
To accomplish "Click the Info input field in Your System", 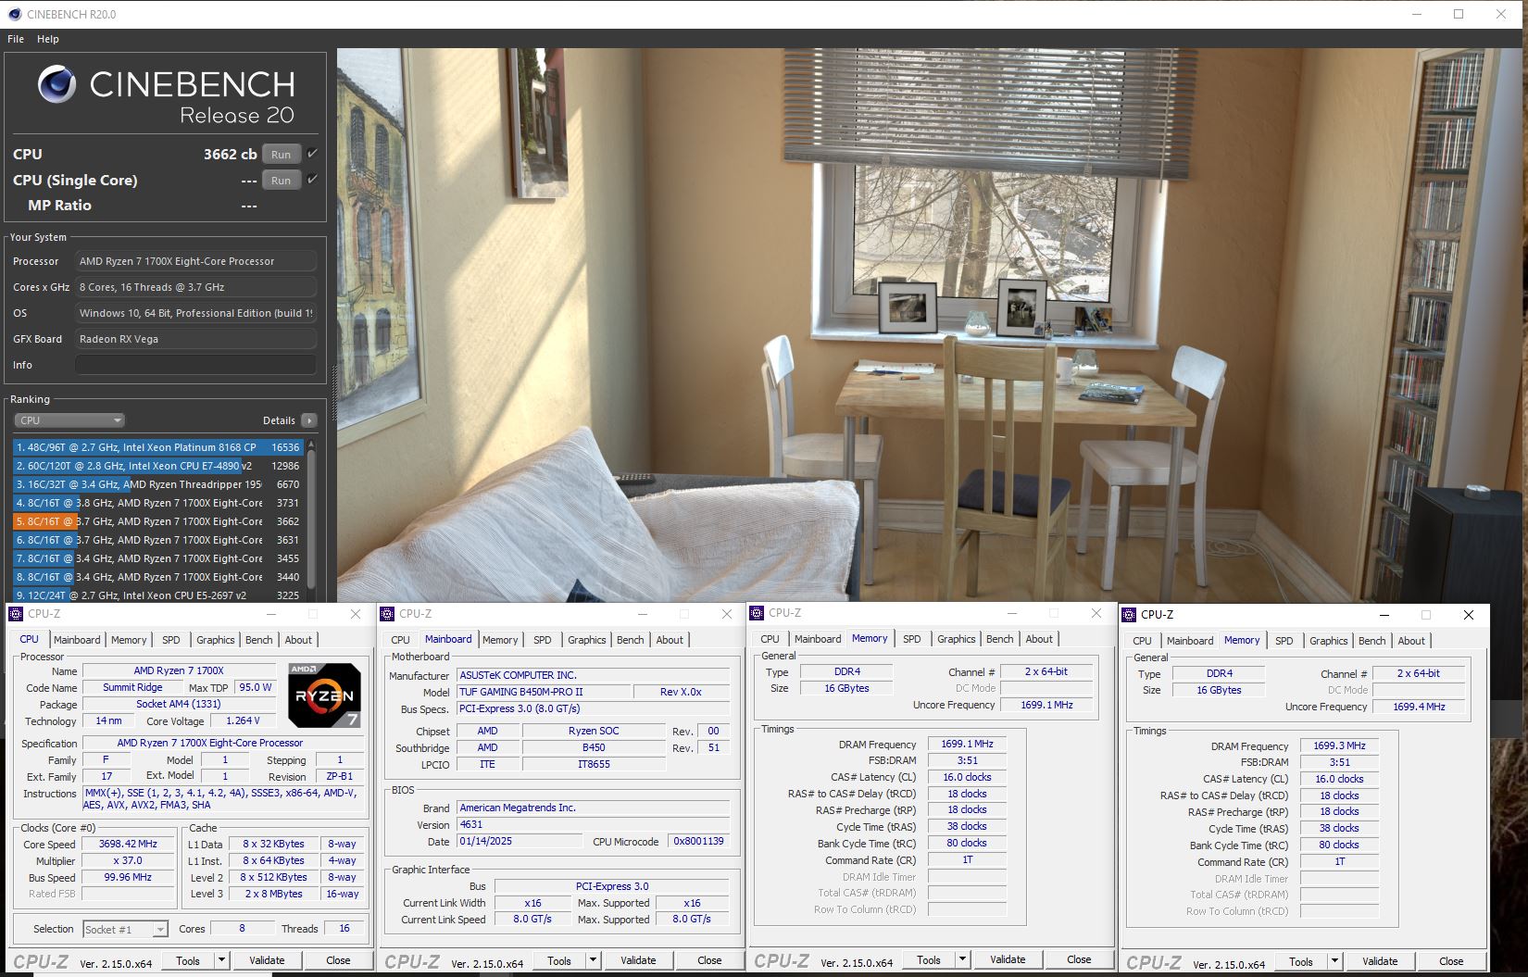I will tap(195, 365).
